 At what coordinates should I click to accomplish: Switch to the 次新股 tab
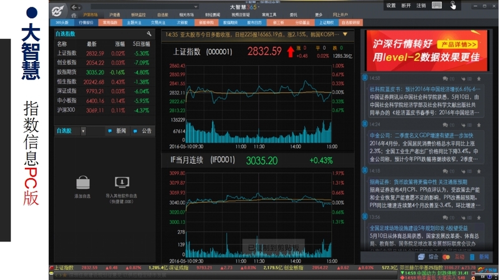click(182, 22)
